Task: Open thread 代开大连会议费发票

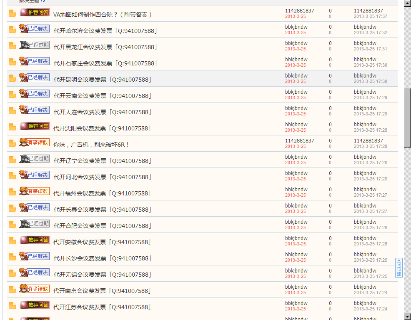Action: coord(102,112)
